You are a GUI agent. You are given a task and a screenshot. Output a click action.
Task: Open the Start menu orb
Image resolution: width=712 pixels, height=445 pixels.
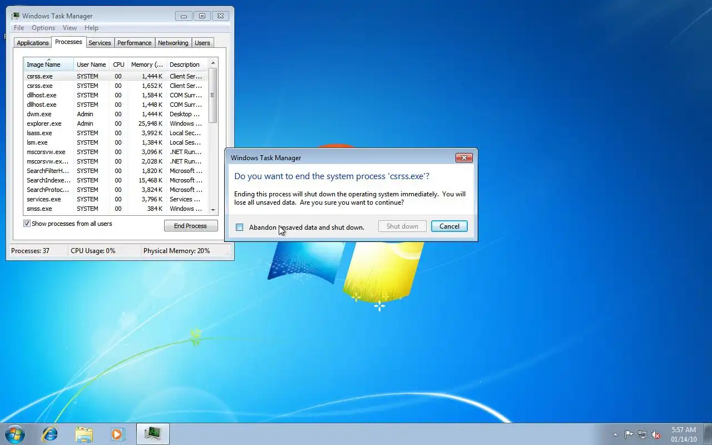[15, 434]
